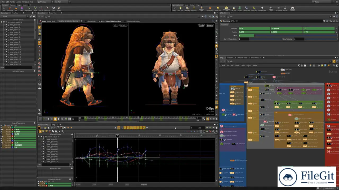Toggle the pin on the parameter pane
This screenshot has height=190, width=339.
click(334, 16)
